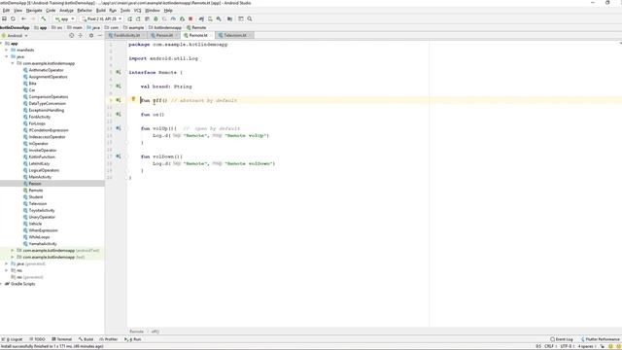Click the Remote breadcrumb in navigation bar
This screenshot has width=622, height=350.
pos(196,28)
